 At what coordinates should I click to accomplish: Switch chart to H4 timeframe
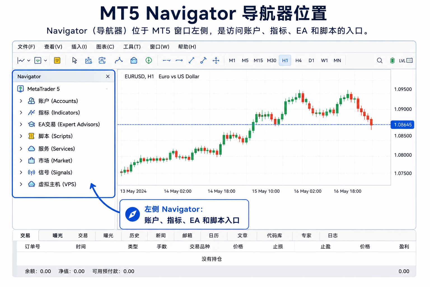[298, 60]
